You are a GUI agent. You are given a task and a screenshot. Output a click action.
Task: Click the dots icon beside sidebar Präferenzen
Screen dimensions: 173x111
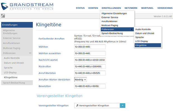[30, 53]
